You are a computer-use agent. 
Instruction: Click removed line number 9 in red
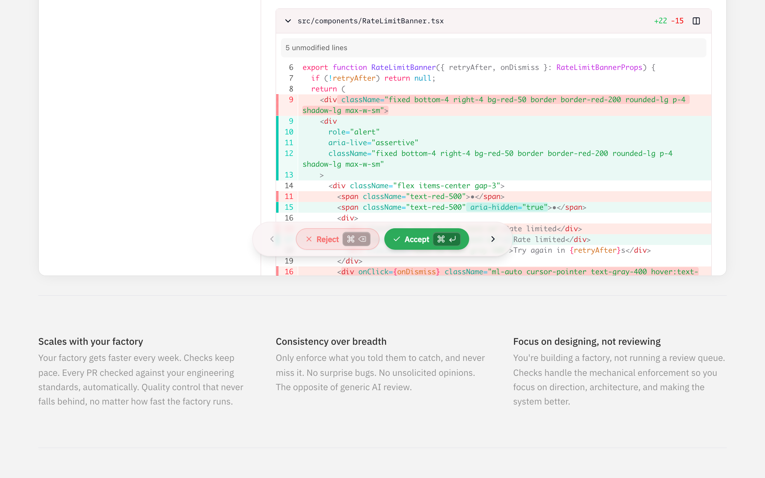pos(291,100)
